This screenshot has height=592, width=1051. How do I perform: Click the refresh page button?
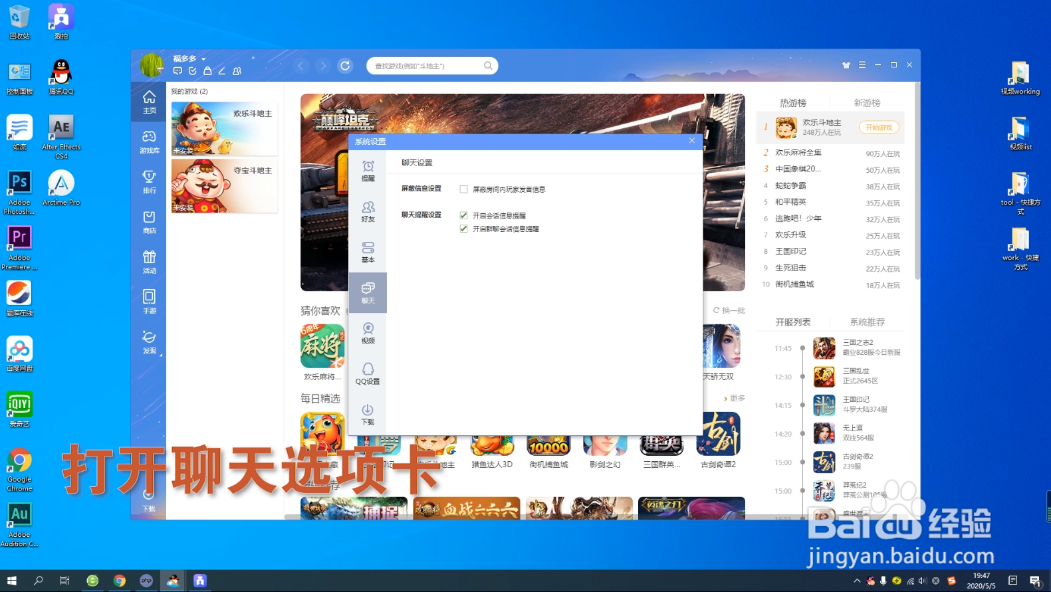pos(345,66)
